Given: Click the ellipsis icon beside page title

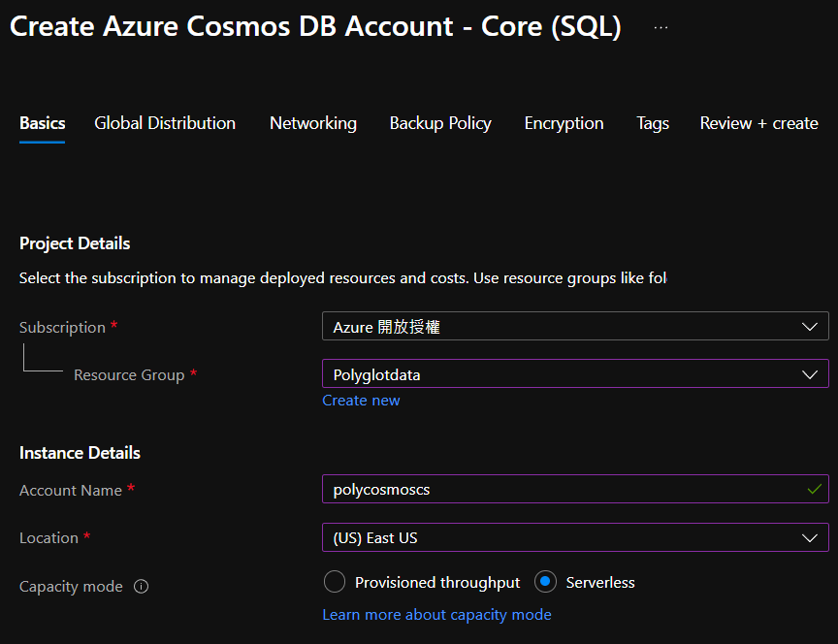Looking at the screenshot, I should point(661,27).
